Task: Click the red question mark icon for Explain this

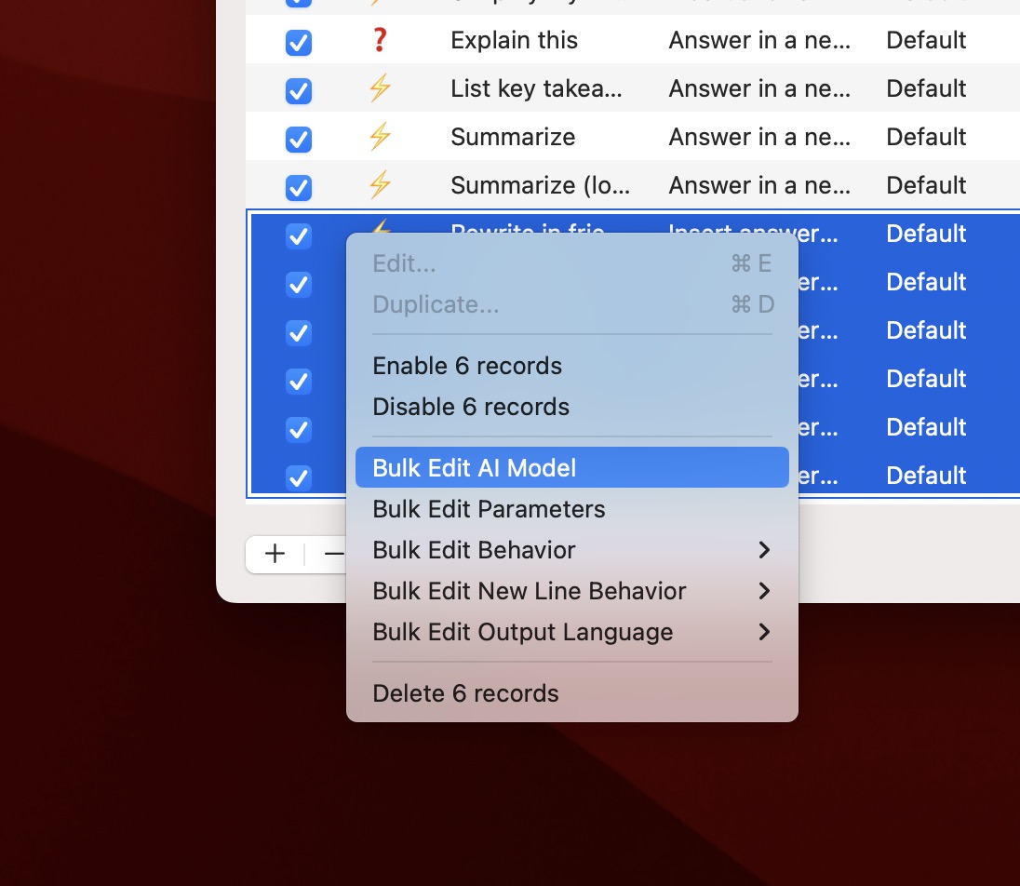Action: click(379, 40)
